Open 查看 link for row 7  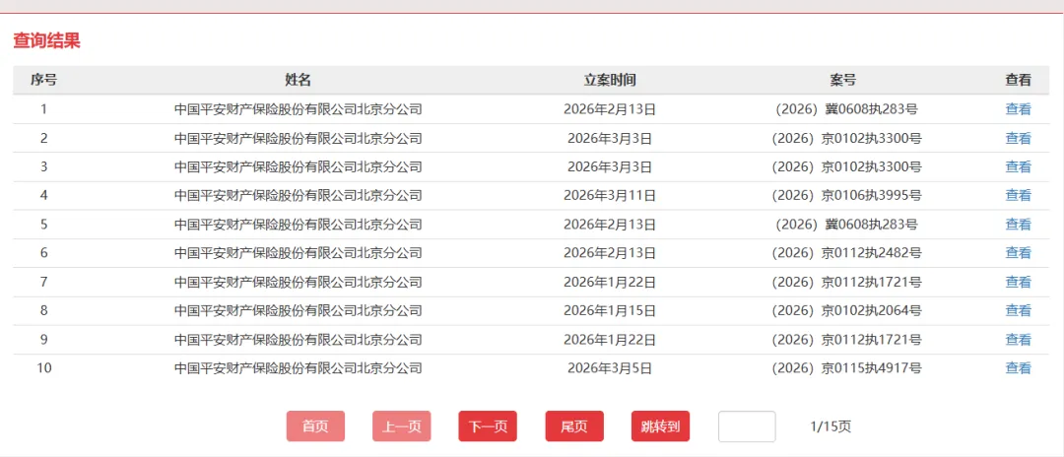click(1018, 282)
